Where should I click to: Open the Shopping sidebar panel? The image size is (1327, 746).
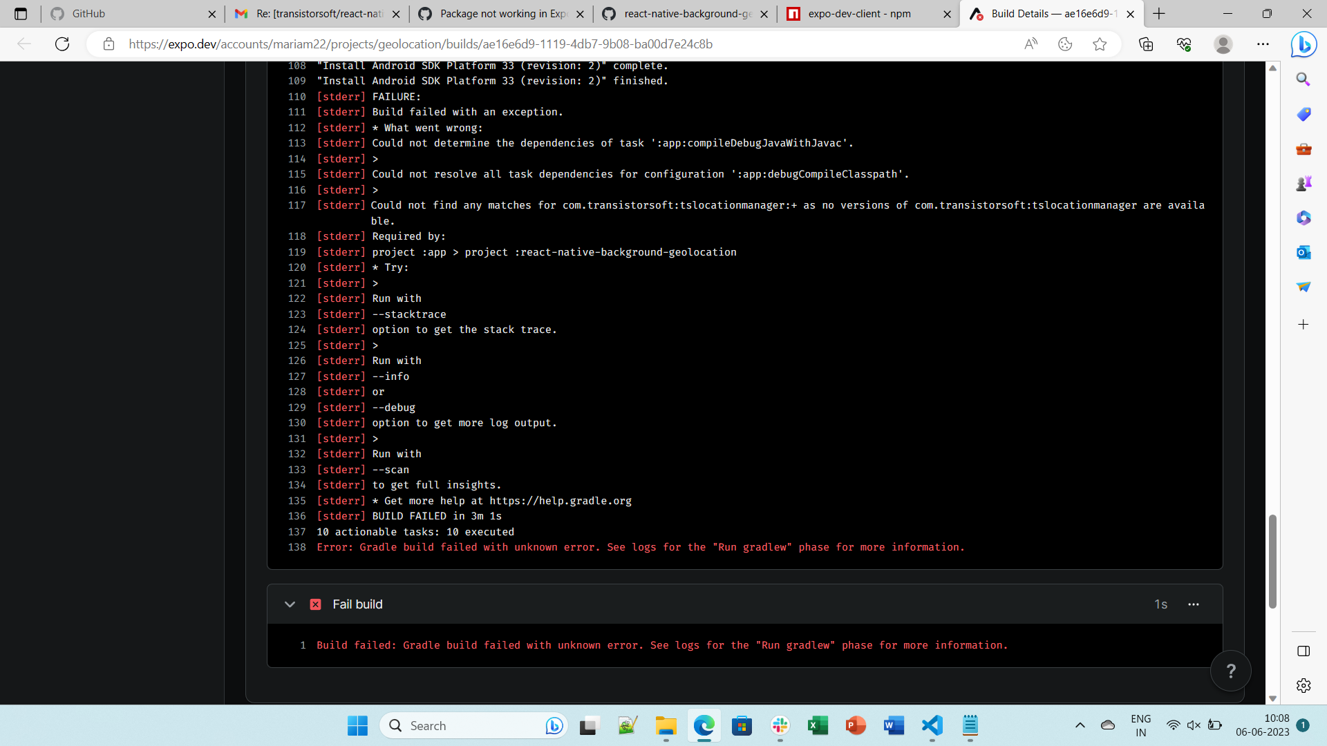click(x=1304, y=115)
